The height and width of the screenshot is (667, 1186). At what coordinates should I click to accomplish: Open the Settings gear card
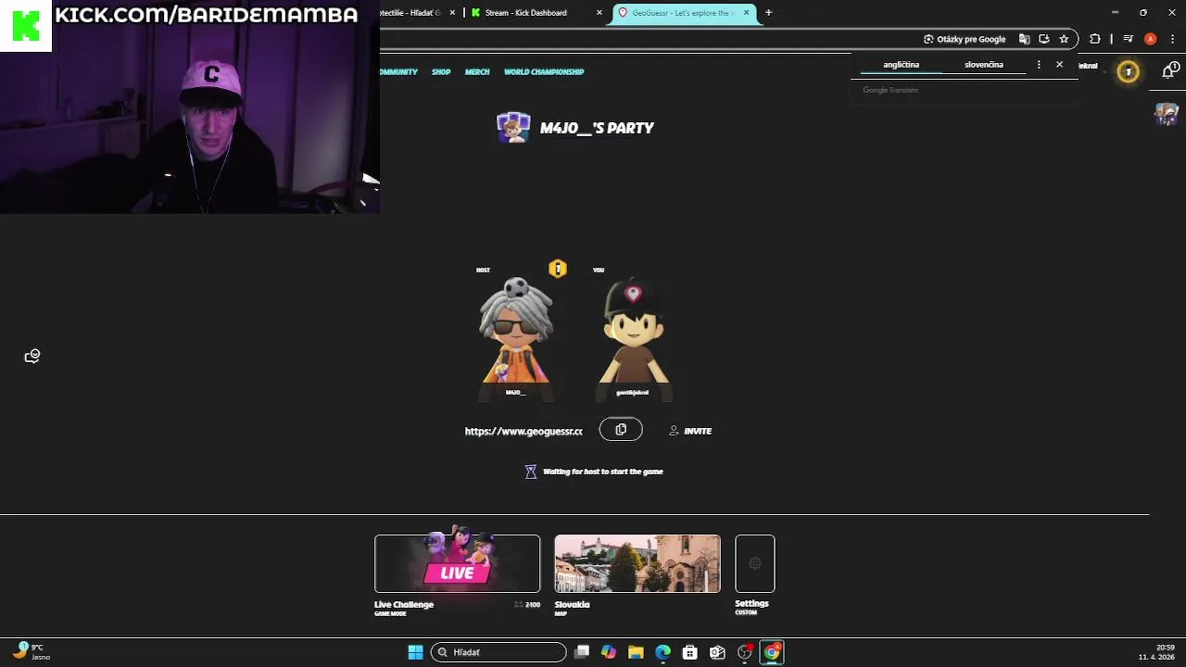point(754,563)
